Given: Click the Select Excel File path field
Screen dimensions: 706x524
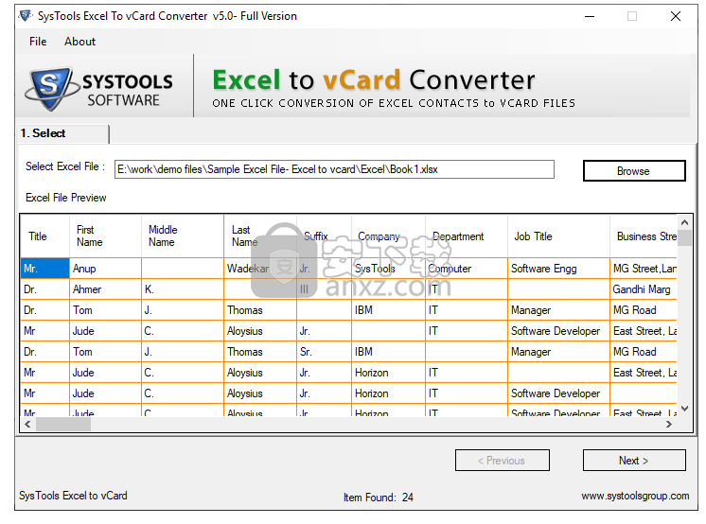Looking at the screenshot, I should [x=334, y=169].
